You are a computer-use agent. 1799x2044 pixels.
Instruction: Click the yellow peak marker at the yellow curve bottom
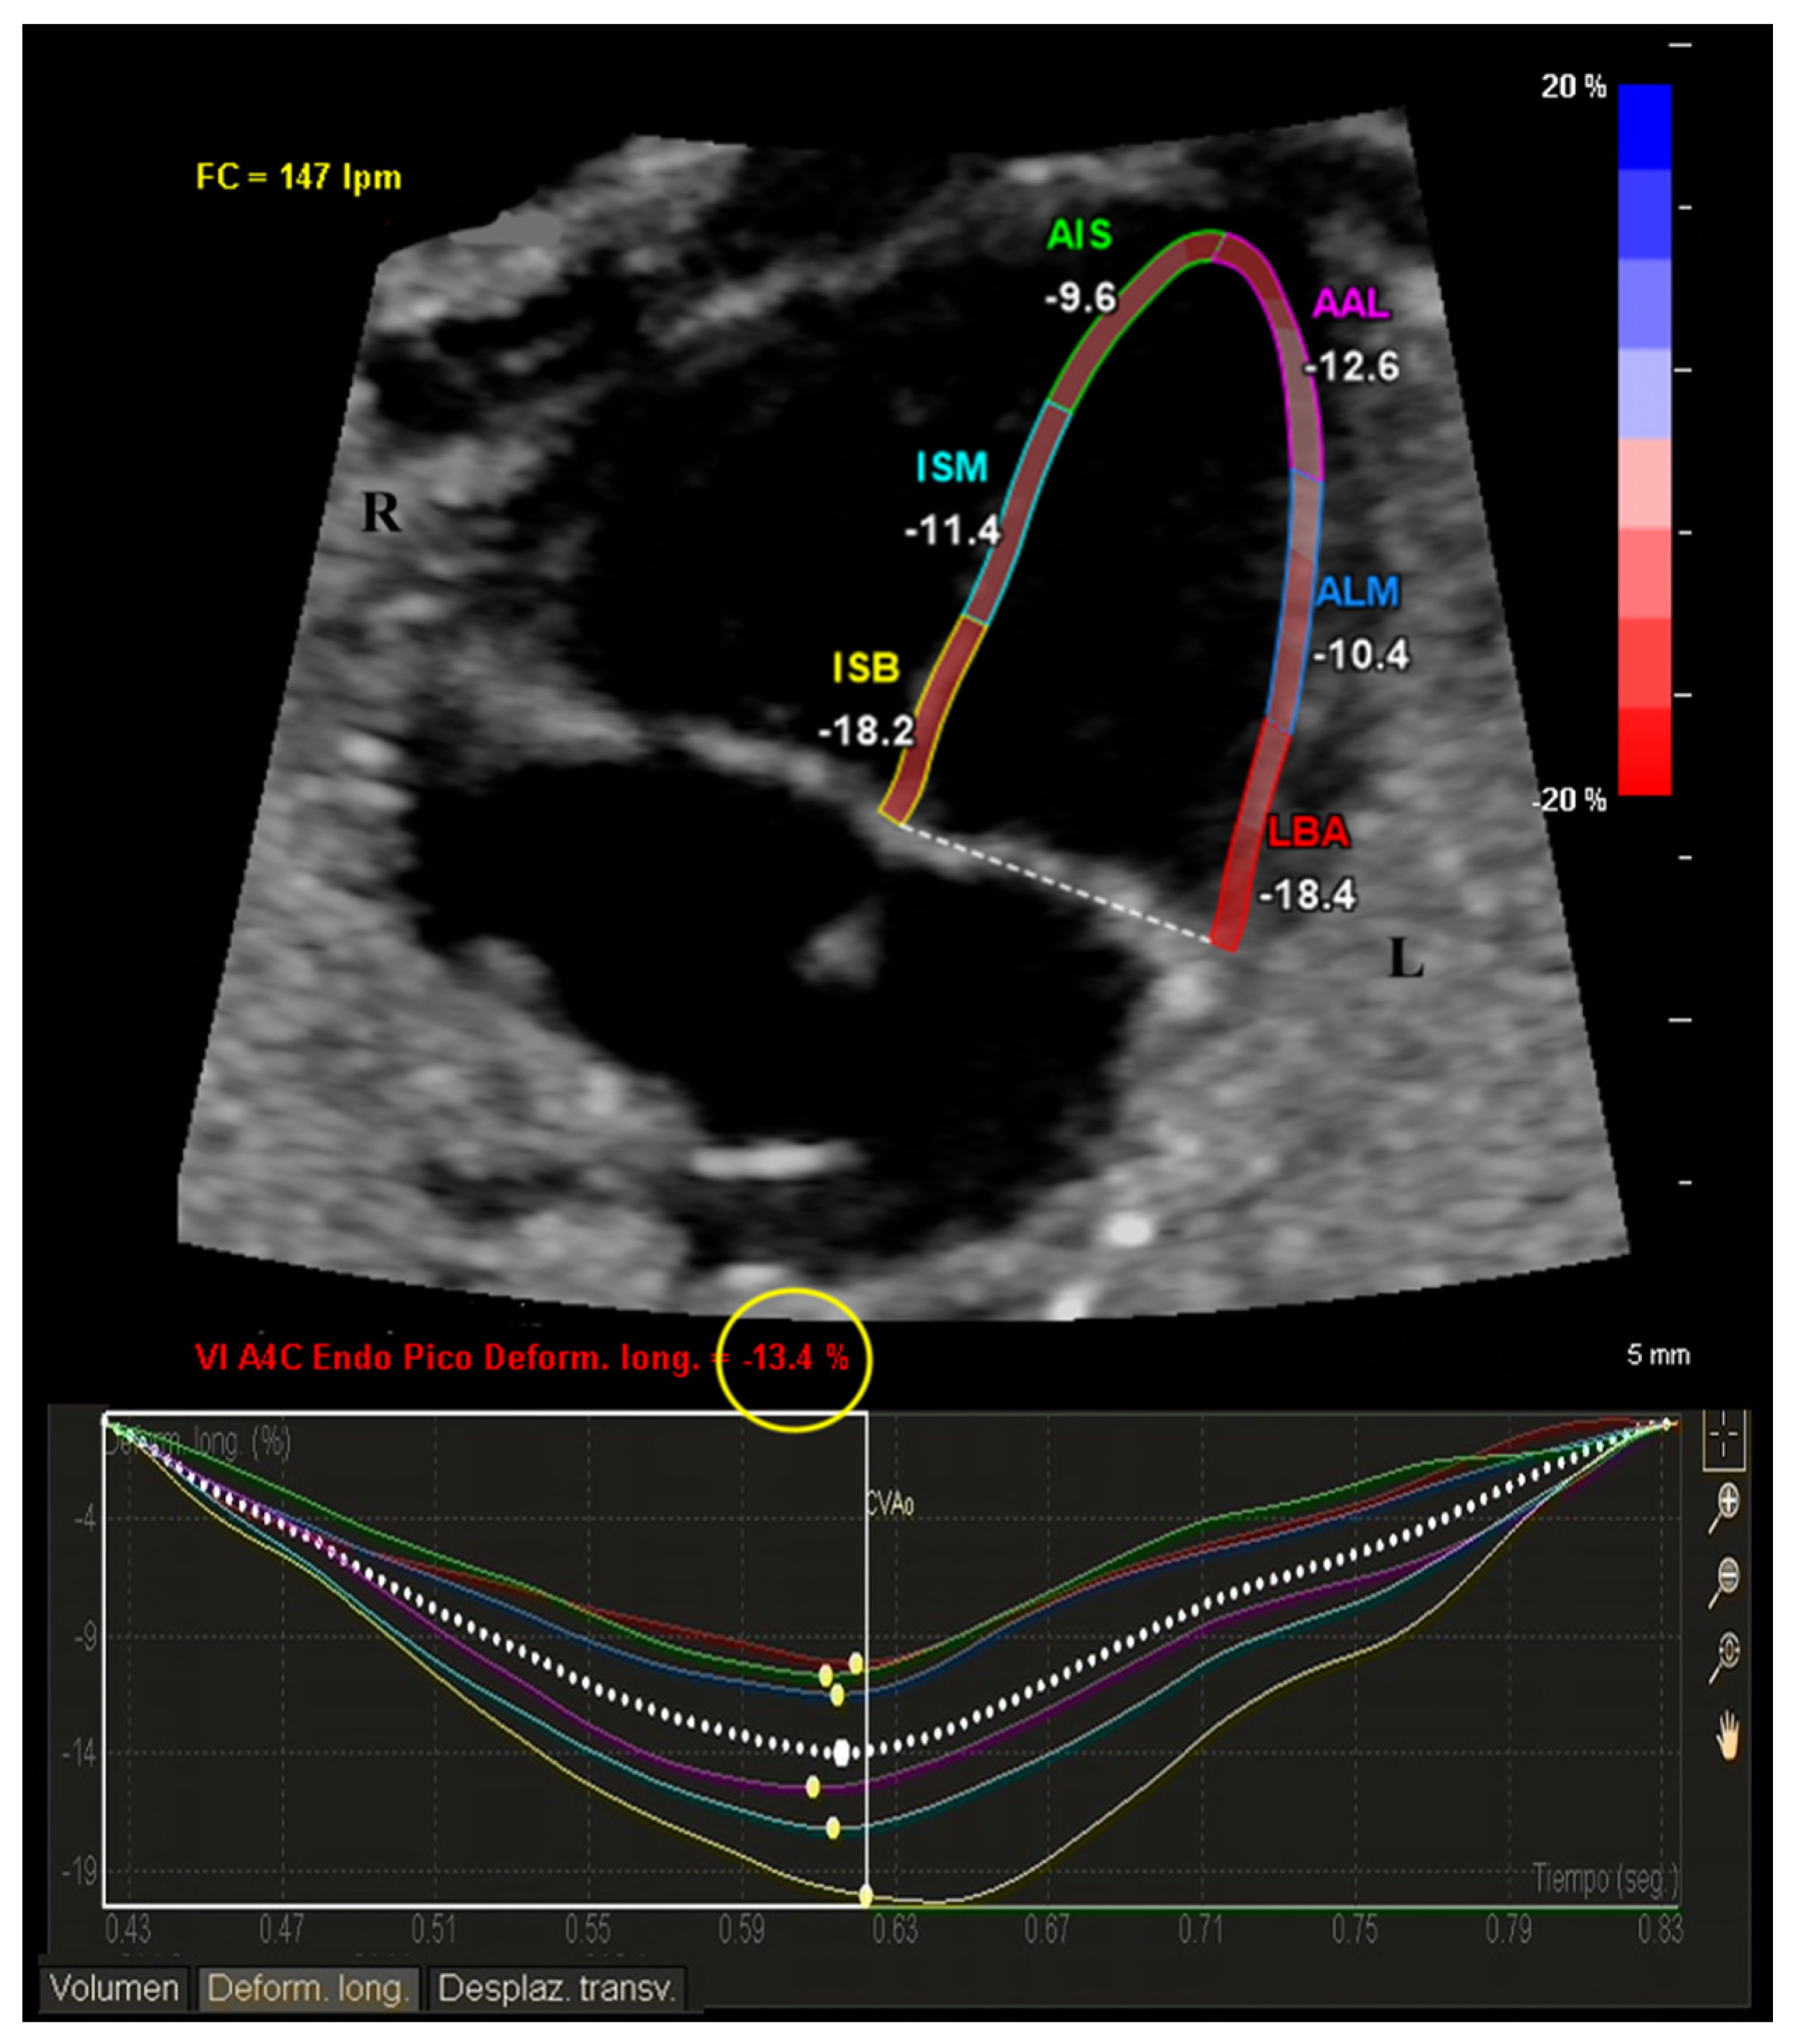tap(865, 1895)
